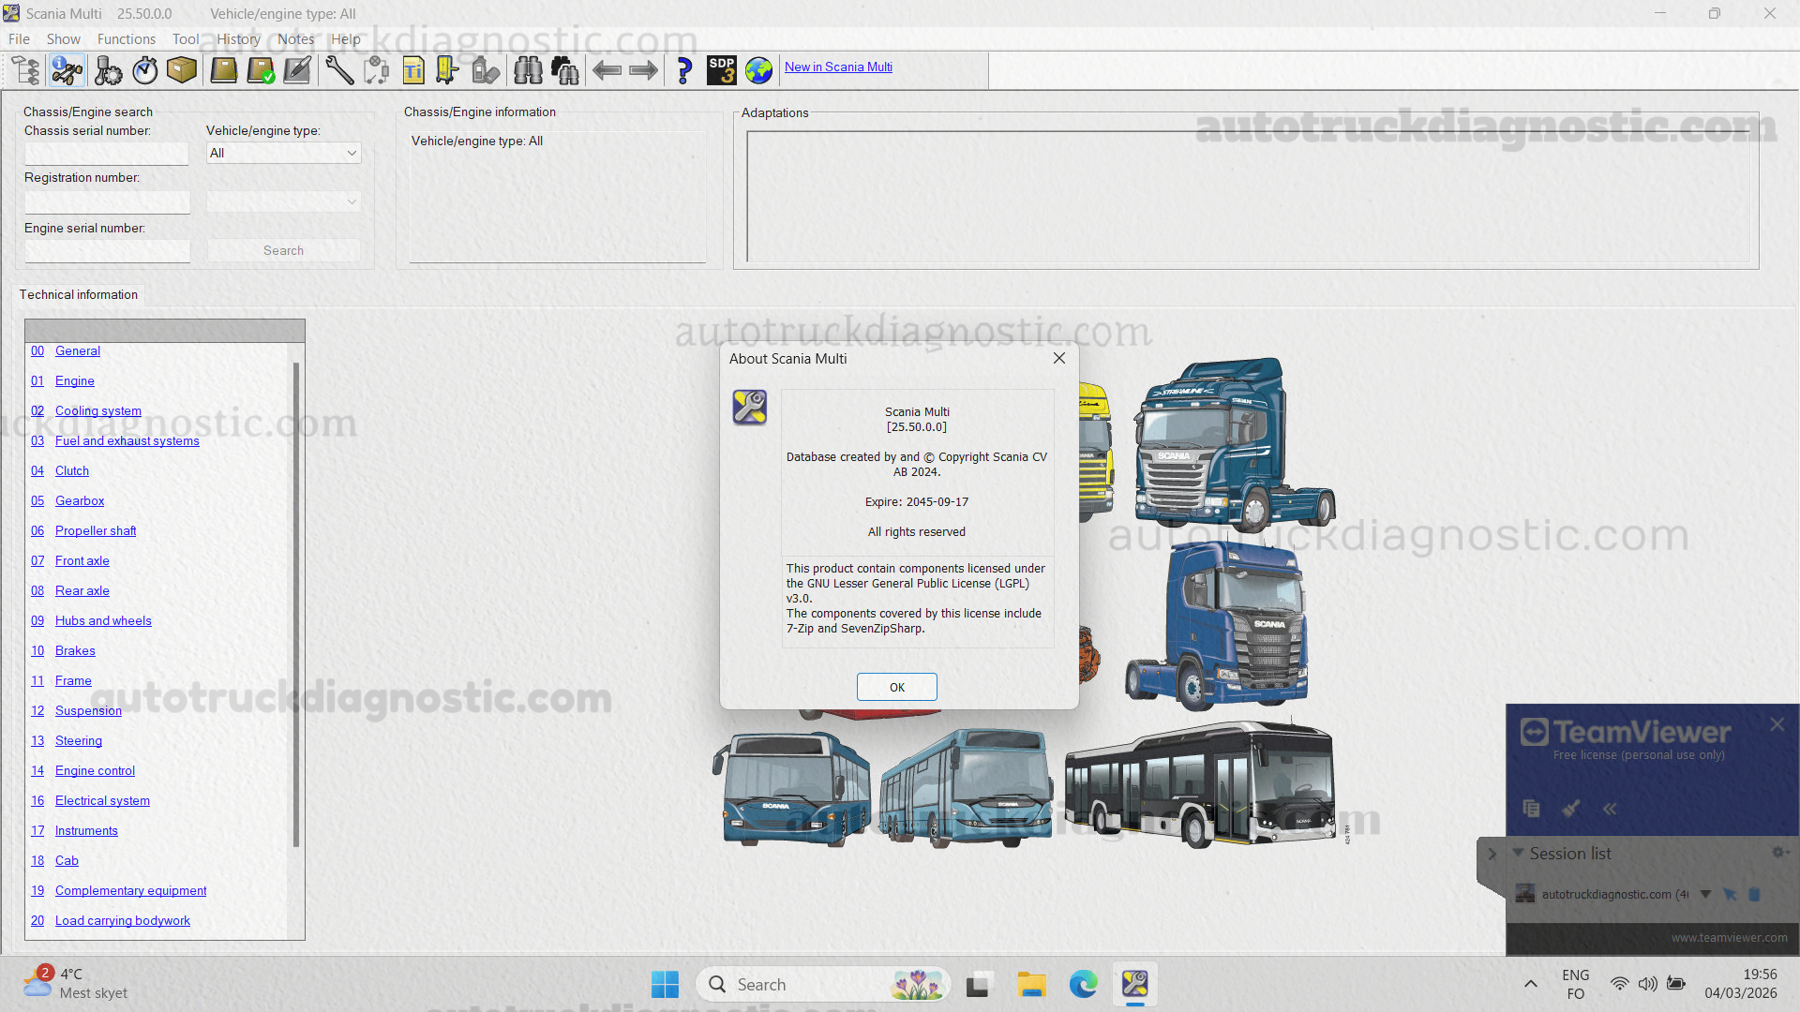Launch the SDP3 icon

point(721,70)
